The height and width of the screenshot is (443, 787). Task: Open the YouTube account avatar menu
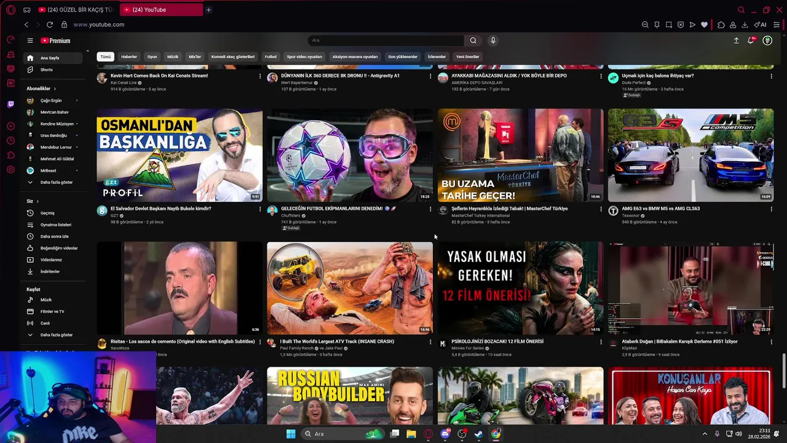[x=767, y=41]
